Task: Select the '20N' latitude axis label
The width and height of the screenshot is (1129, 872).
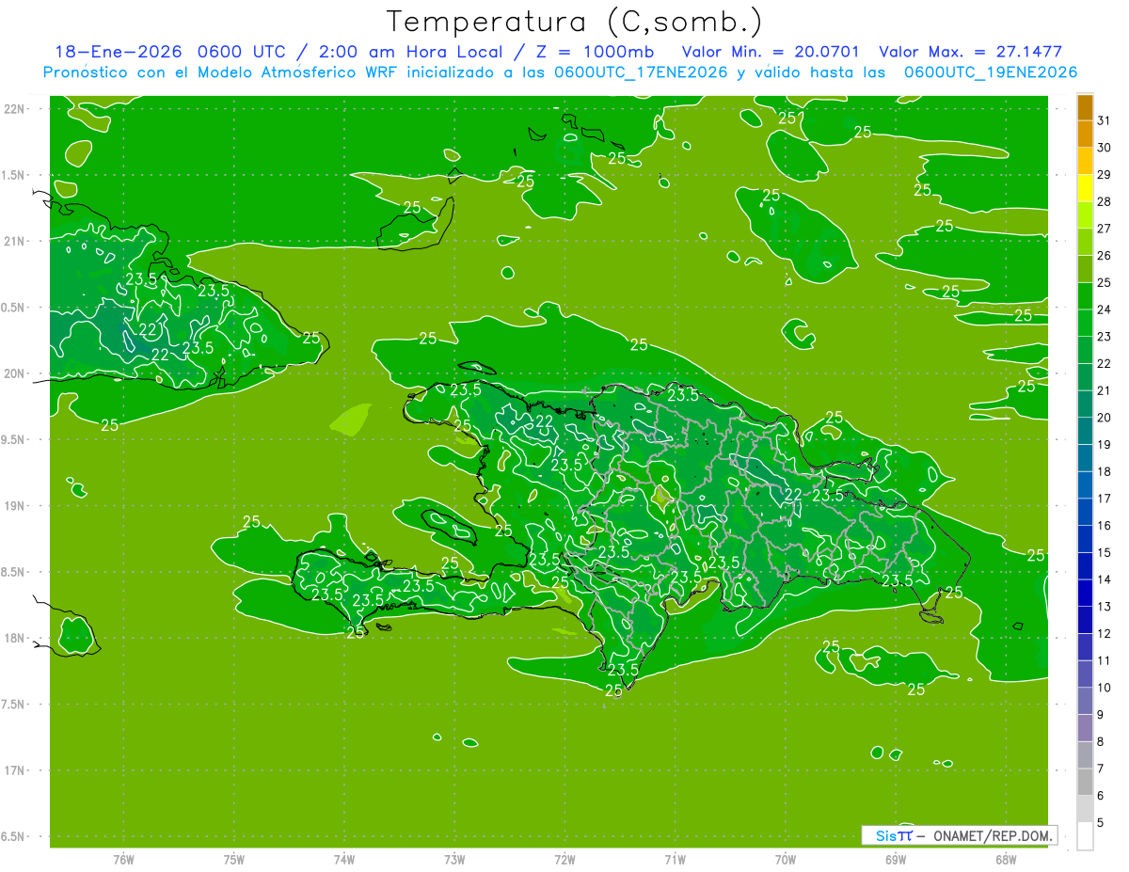Action: tap(13, 373)
